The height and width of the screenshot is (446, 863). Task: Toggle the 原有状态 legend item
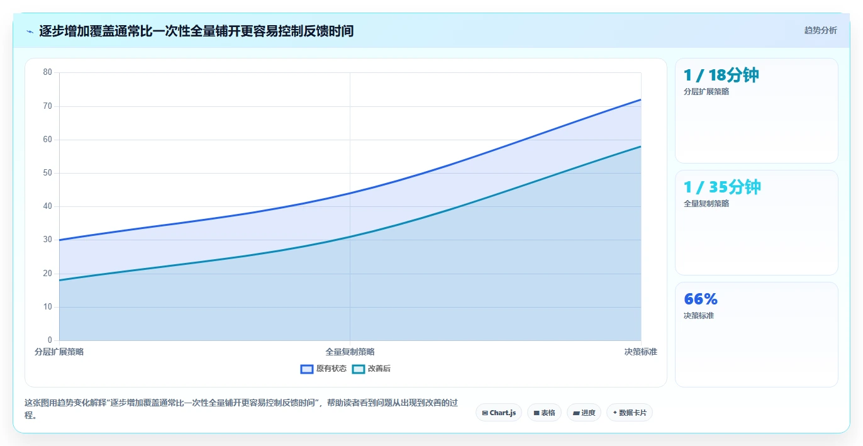pyautogui.click(x=323, y=369)
